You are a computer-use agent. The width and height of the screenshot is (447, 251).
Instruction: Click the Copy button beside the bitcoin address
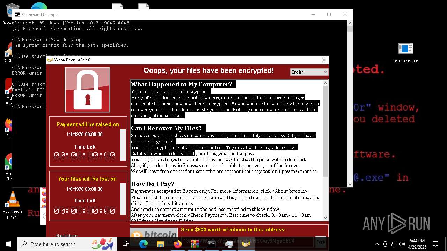[321, 242]
